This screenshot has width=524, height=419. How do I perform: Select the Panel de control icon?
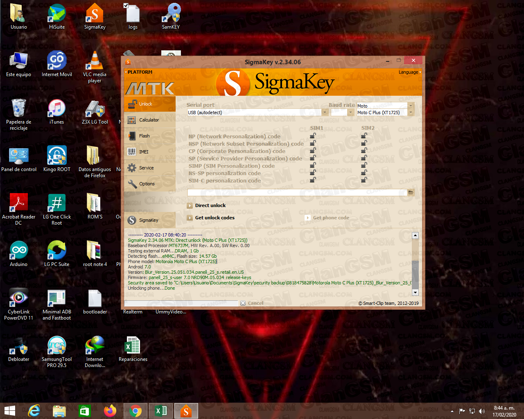coord(19,160)
